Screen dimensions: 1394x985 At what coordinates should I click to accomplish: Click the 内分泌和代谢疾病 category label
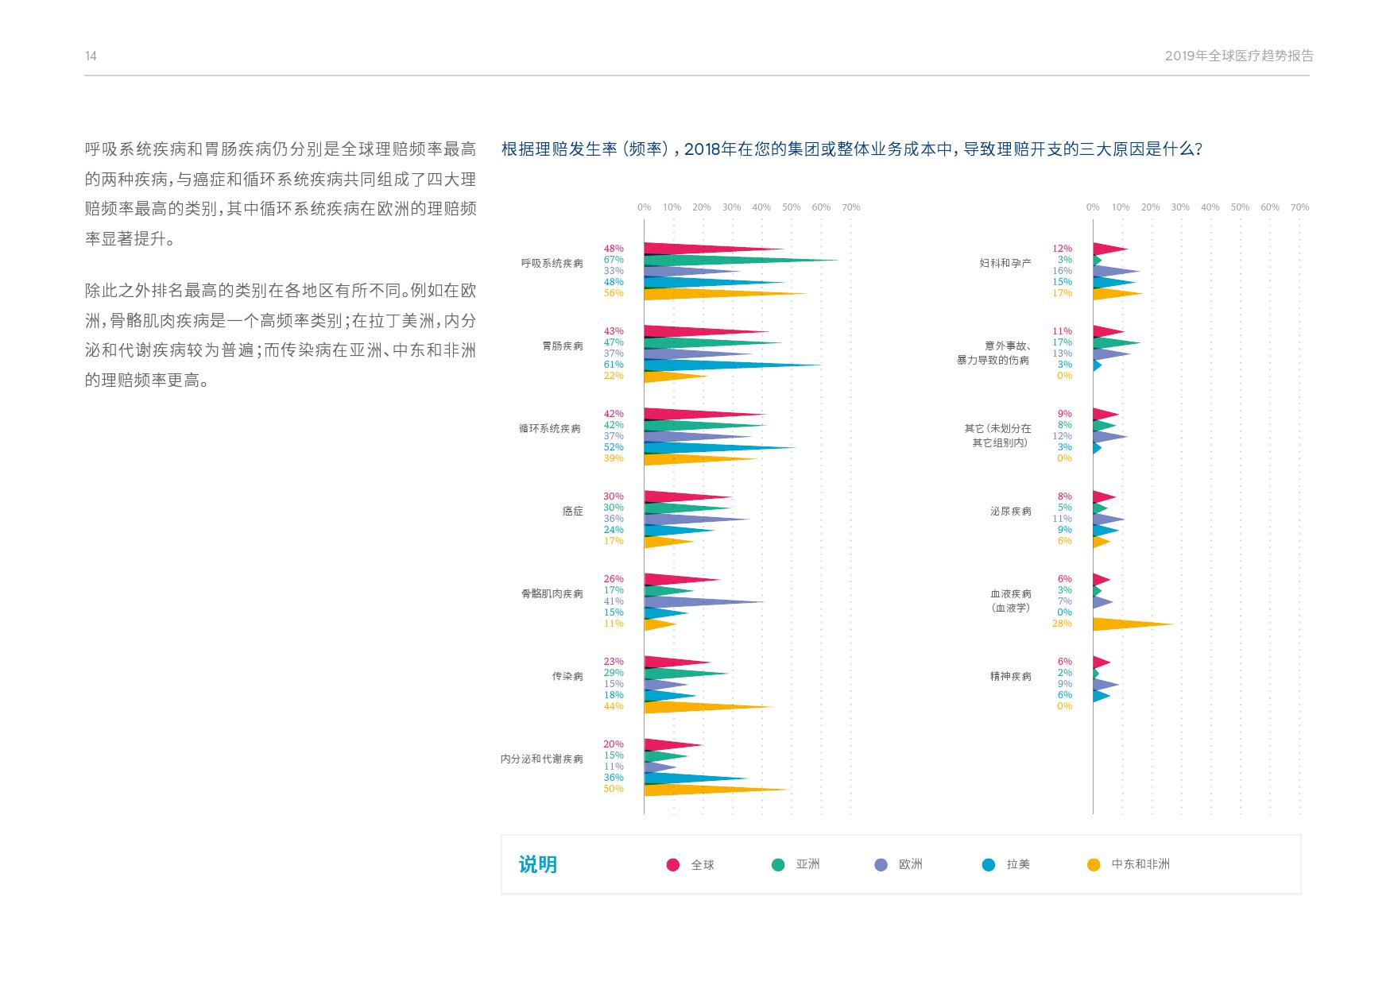541,759
